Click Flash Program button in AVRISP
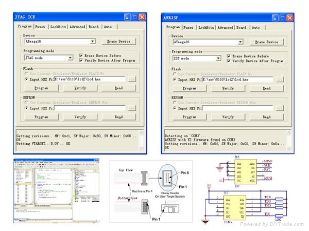This screenshot has height=231, width=309. pos(190,88)
